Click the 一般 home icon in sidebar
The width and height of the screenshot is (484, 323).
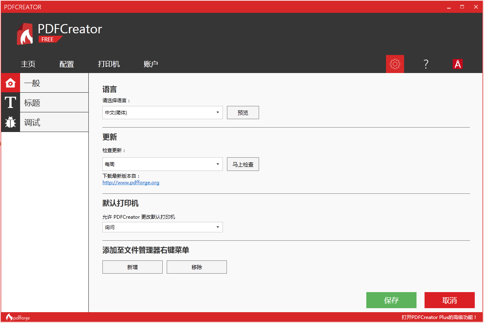point(10,83)
